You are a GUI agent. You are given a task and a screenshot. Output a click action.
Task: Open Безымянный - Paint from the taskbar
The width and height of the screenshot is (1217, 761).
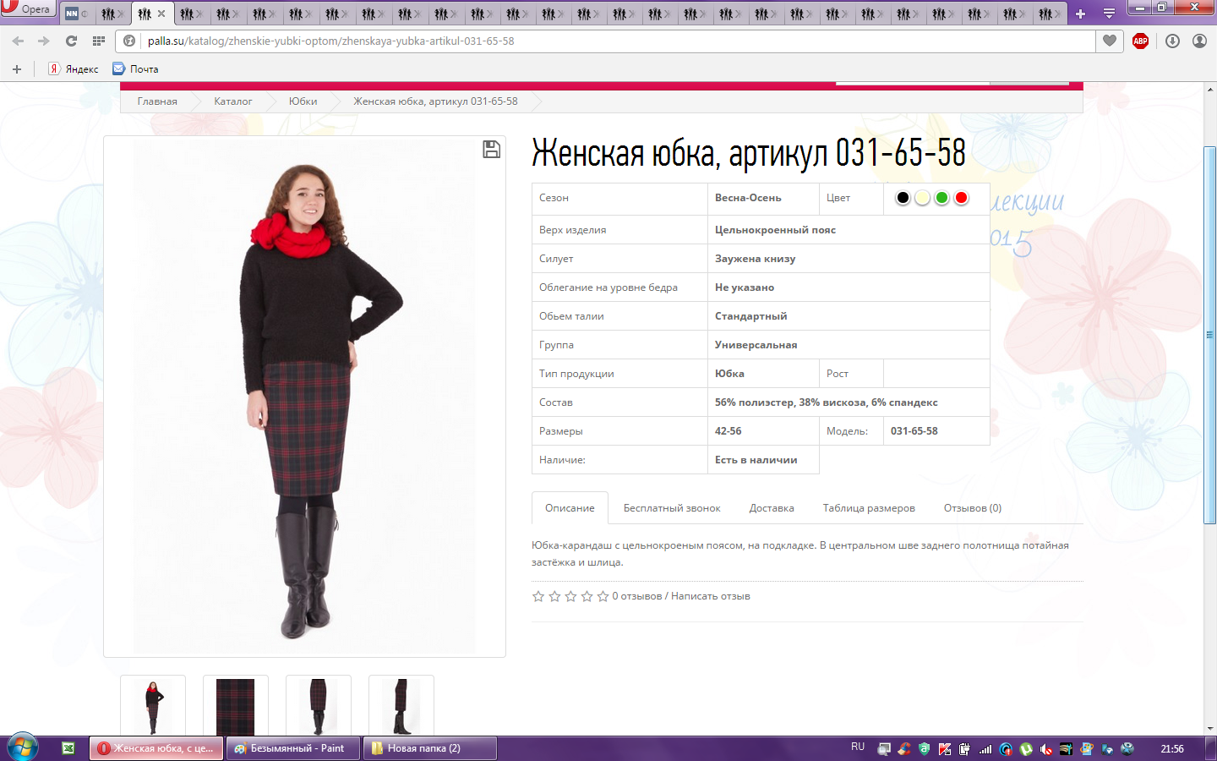(x=292, y=748)
